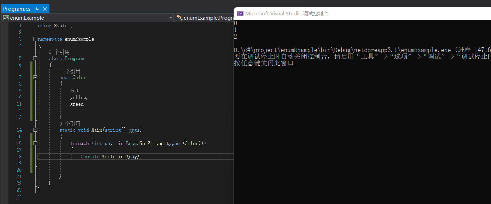
Task: Click the 'green' enum member
Action: 77,104
